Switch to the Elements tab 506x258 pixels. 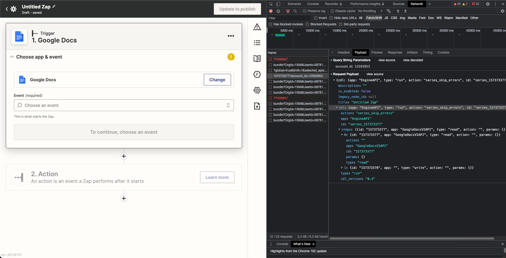pyautogui.click(x=294, y=4)
